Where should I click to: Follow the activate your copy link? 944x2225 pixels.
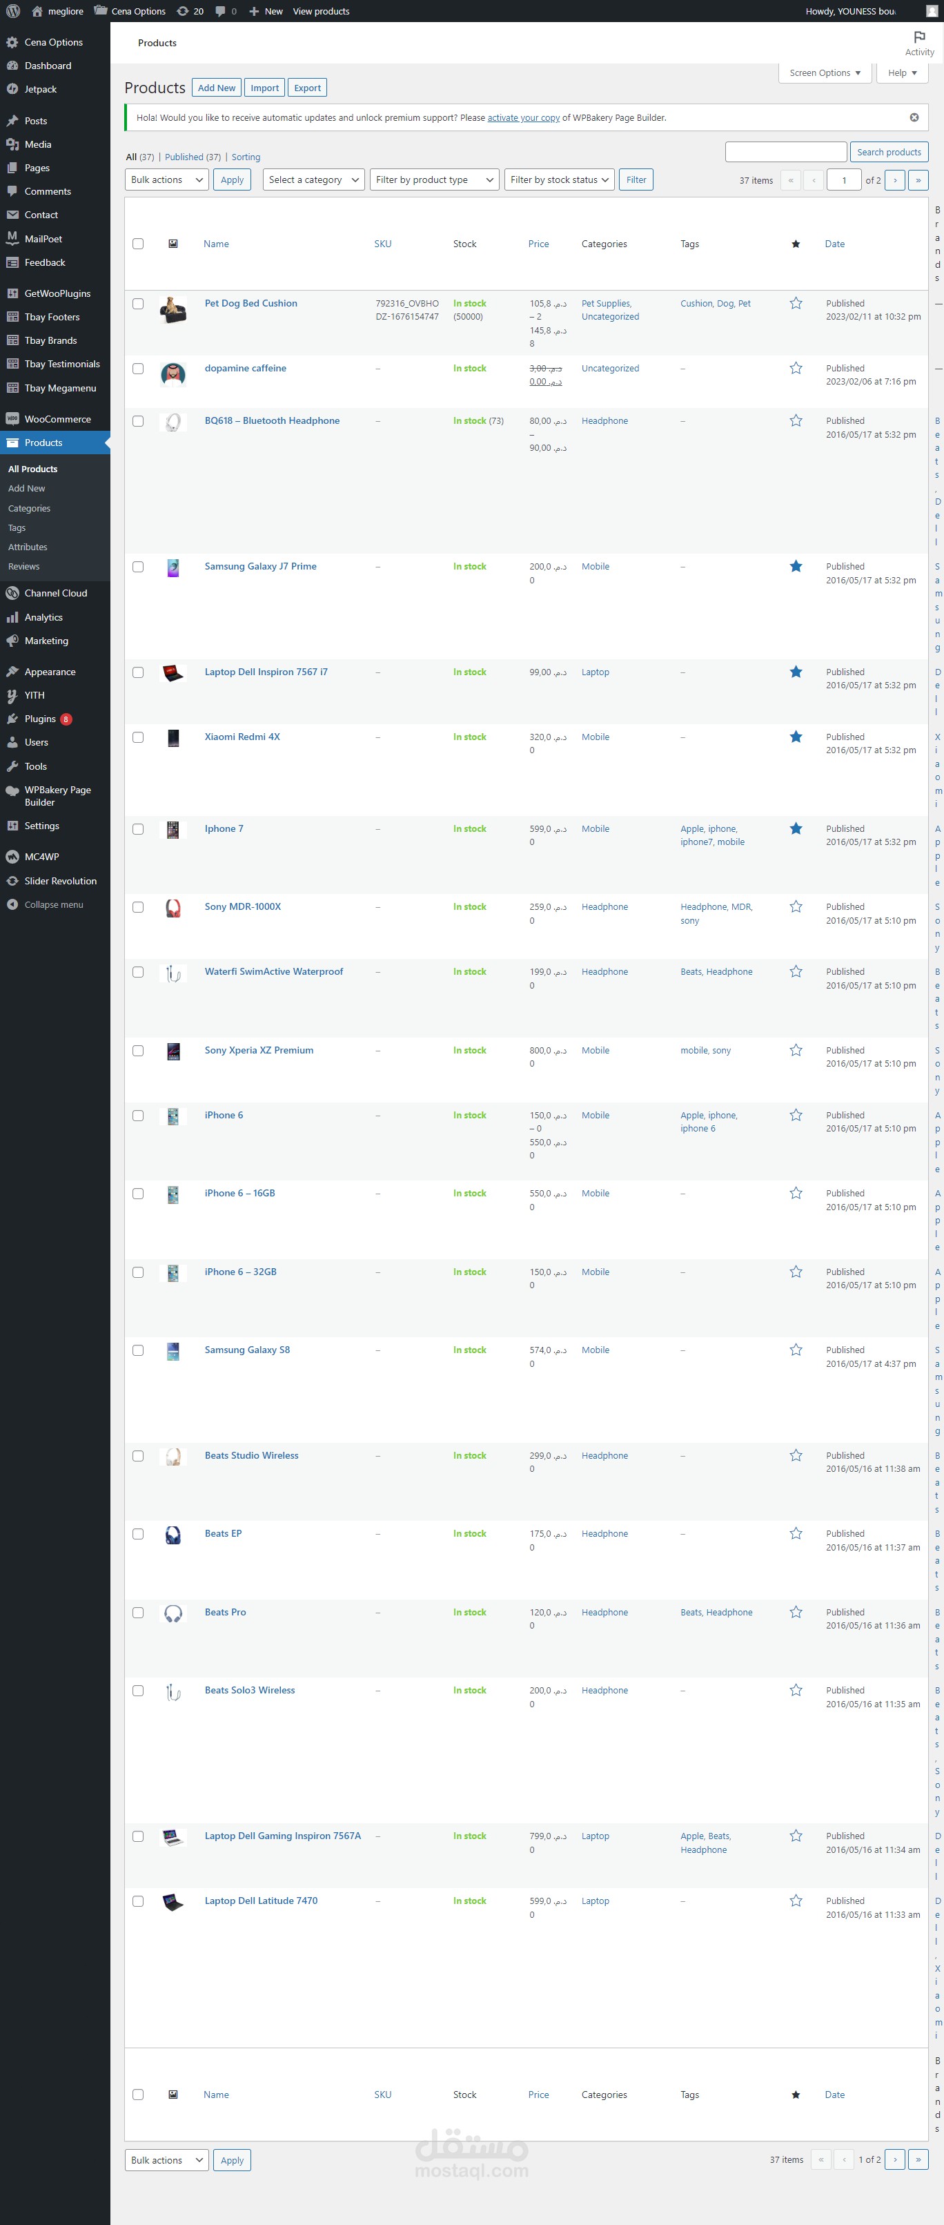(523, 117)
